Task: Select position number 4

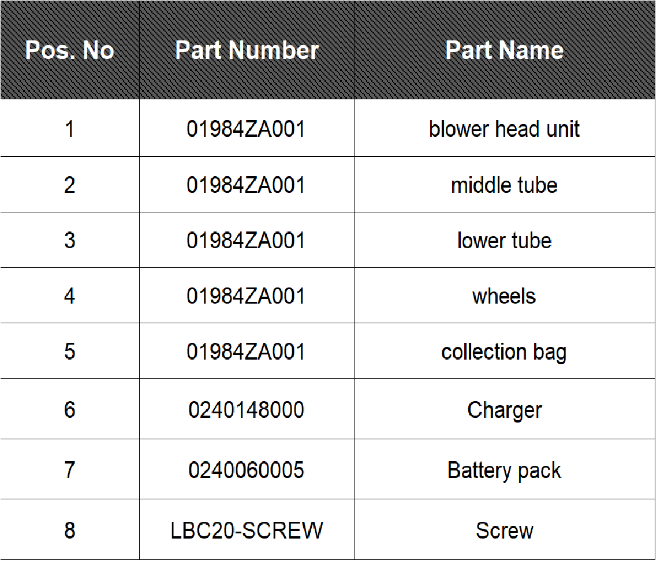Action: click(x=70, y=296)
